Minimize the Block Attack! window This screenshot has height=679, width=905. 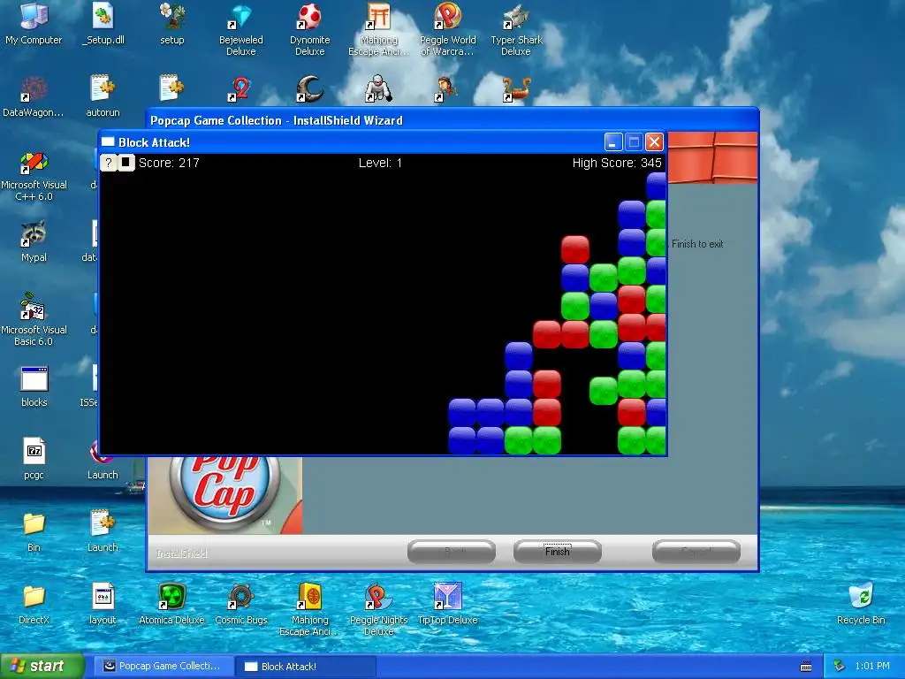pos(613,142)
